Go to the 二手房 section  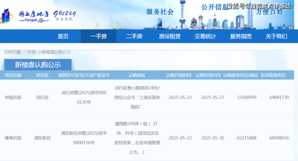click(134, 36)
